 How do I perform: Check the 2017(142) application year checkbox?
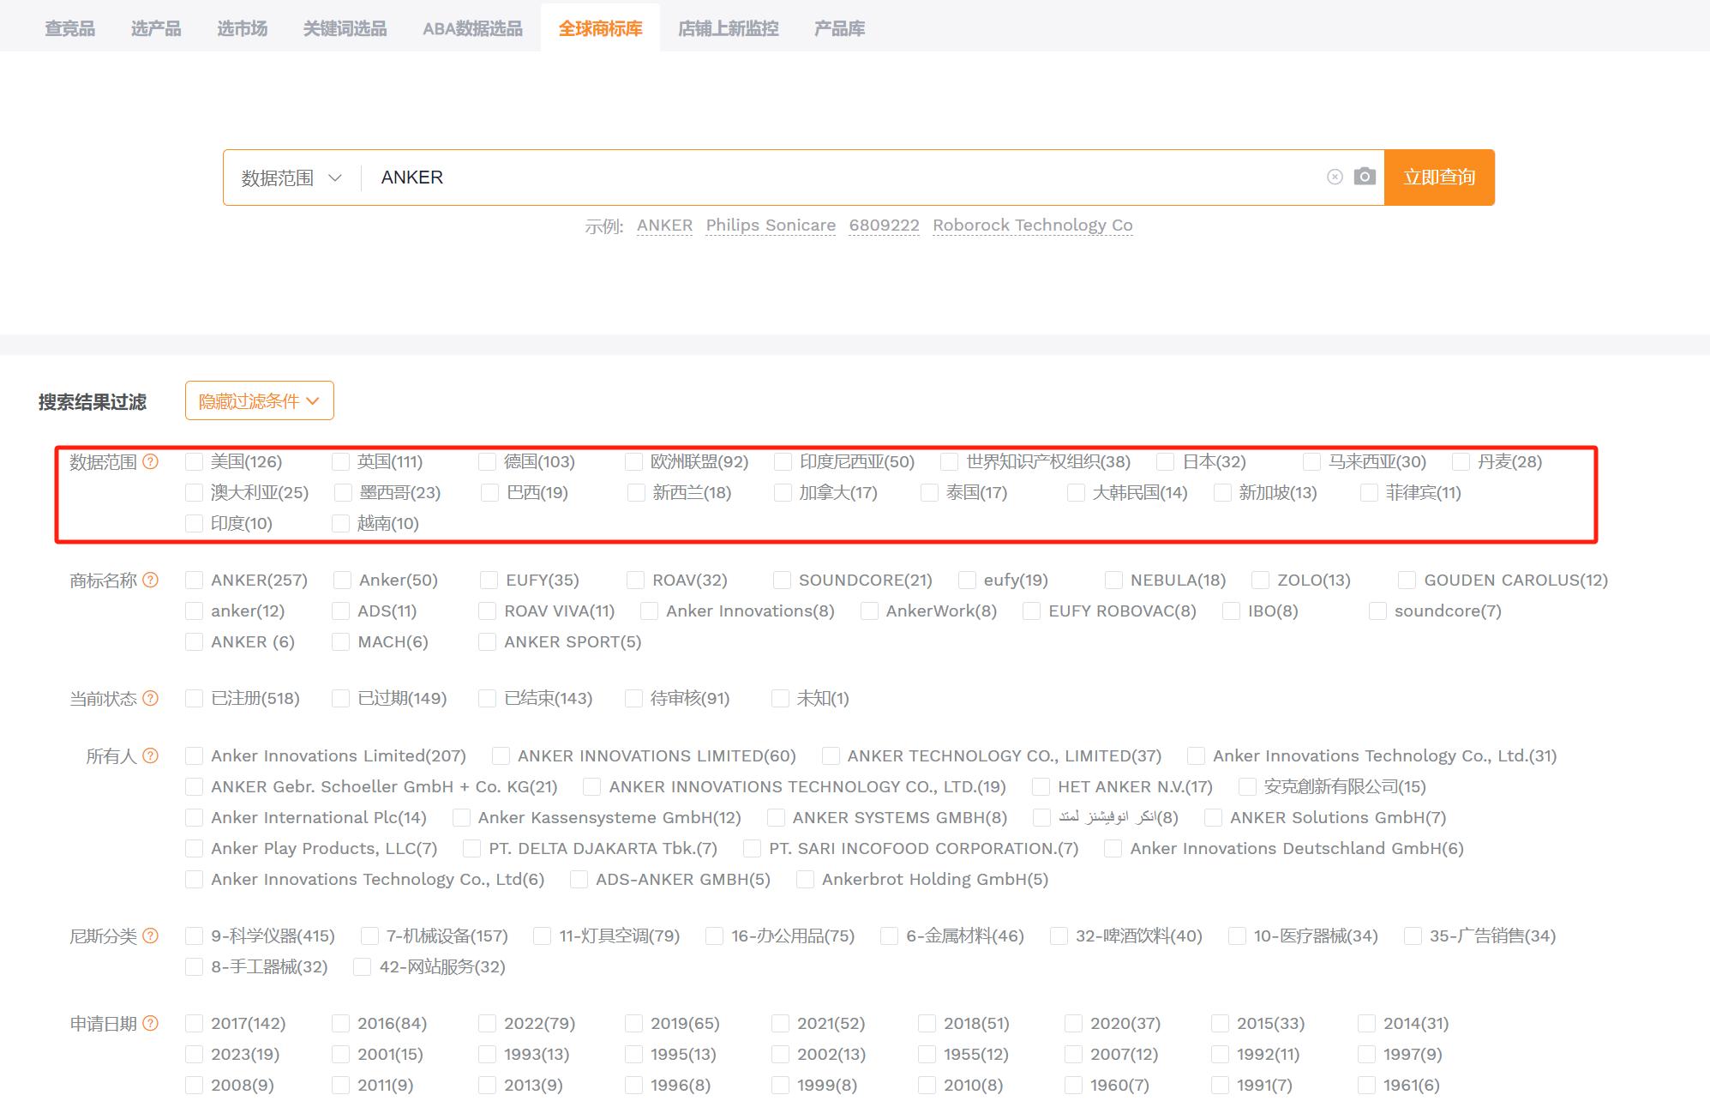tap(195, 1024)
